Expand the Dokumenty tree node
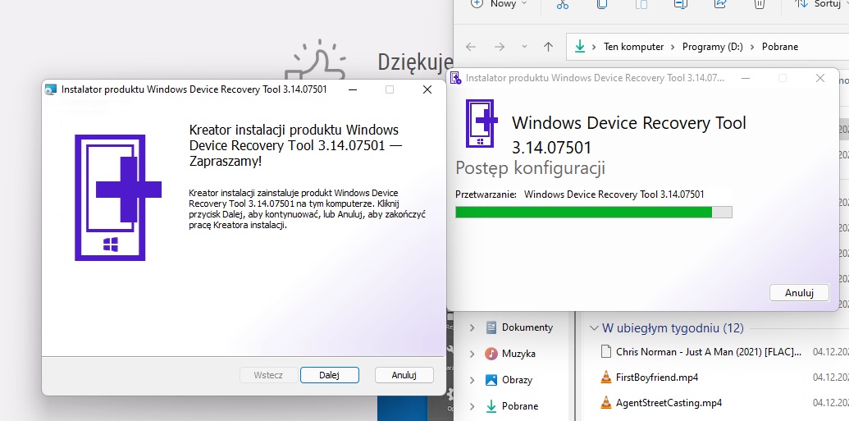The width and height of the screenshot is (849, 421). pyautogui.click(x=472, y=327)
